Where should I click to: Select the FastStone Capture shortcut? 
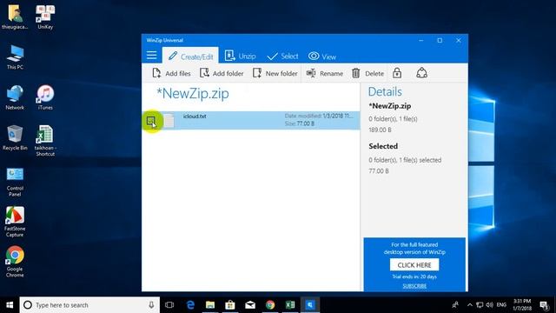click(15, 222)
